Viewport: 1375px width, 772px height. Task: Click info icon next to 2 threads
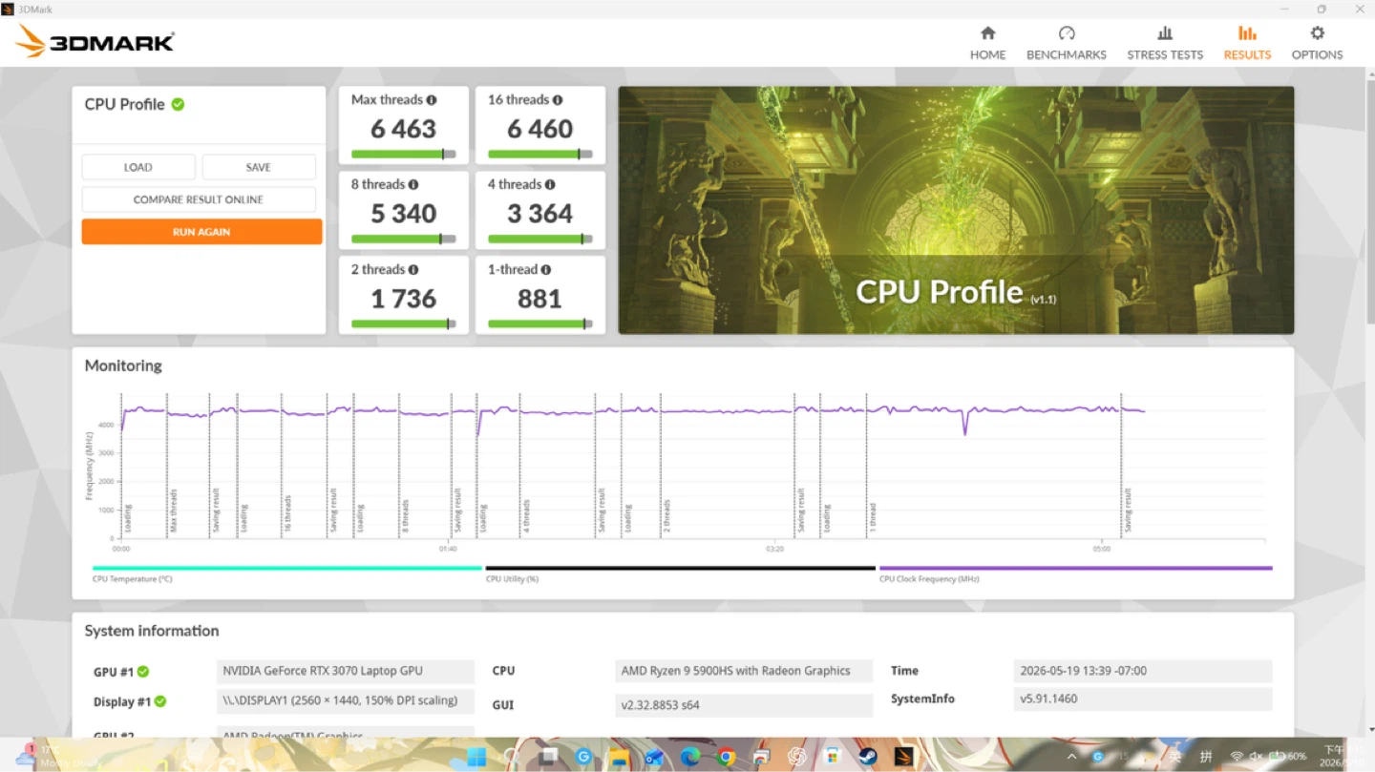click(413, 270)
